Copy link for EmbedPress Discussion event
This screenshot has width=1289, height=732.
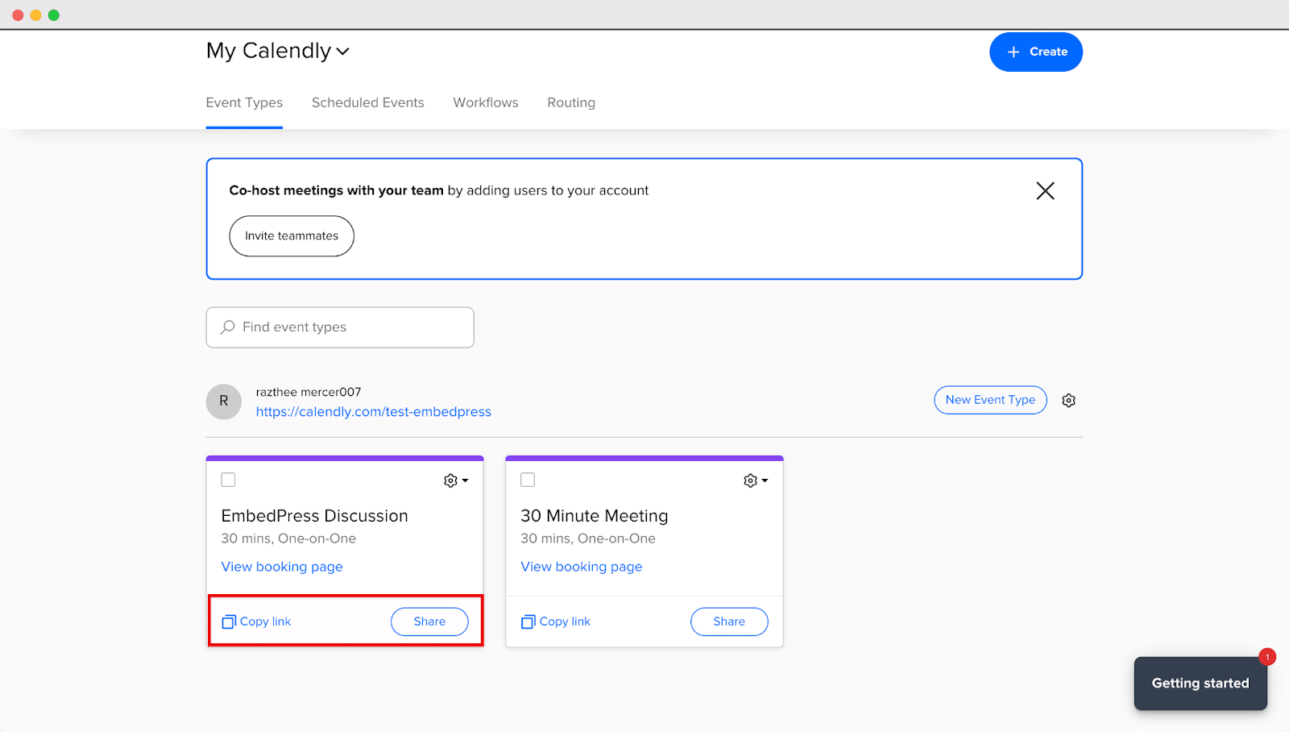tap(255, 621)
